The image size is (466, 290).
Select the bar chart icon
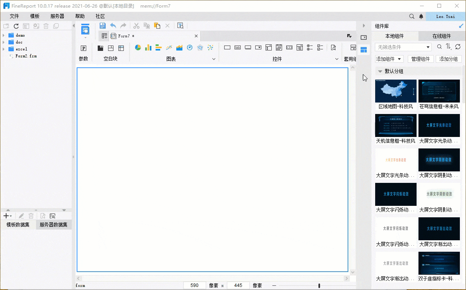[x=148, y=47]
